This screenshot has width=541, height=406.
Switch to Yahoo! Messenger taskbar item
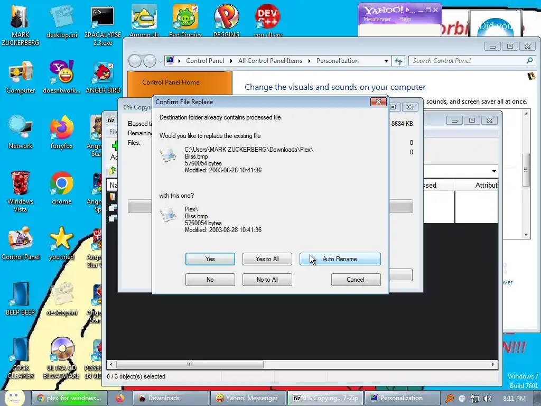pos(248,398)
